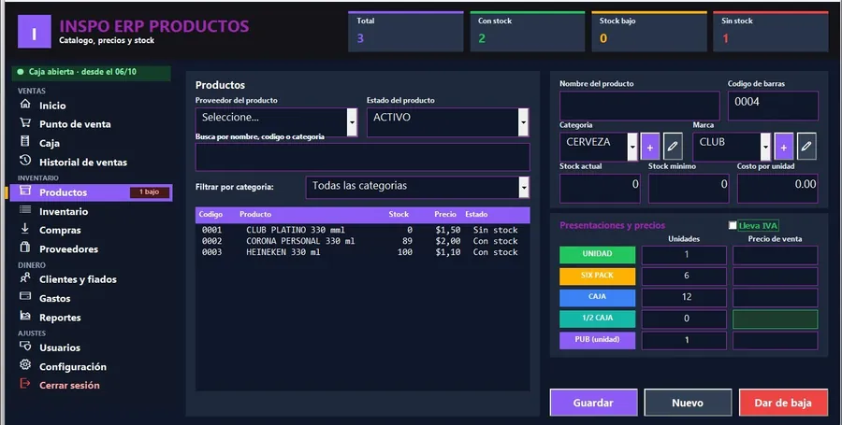Click the Precio column header
The width and height of the screenshot is (842, 425).
tap(445, 215)
